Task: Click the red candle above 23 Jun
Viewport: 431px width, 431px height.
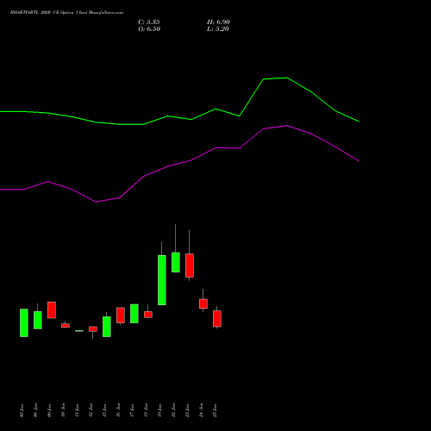Action: [190, 265]
